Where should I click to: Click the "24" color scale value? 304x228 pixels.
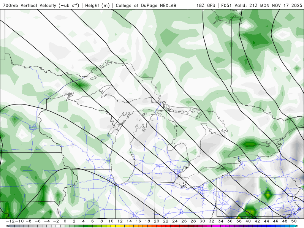tap(175, 221)
